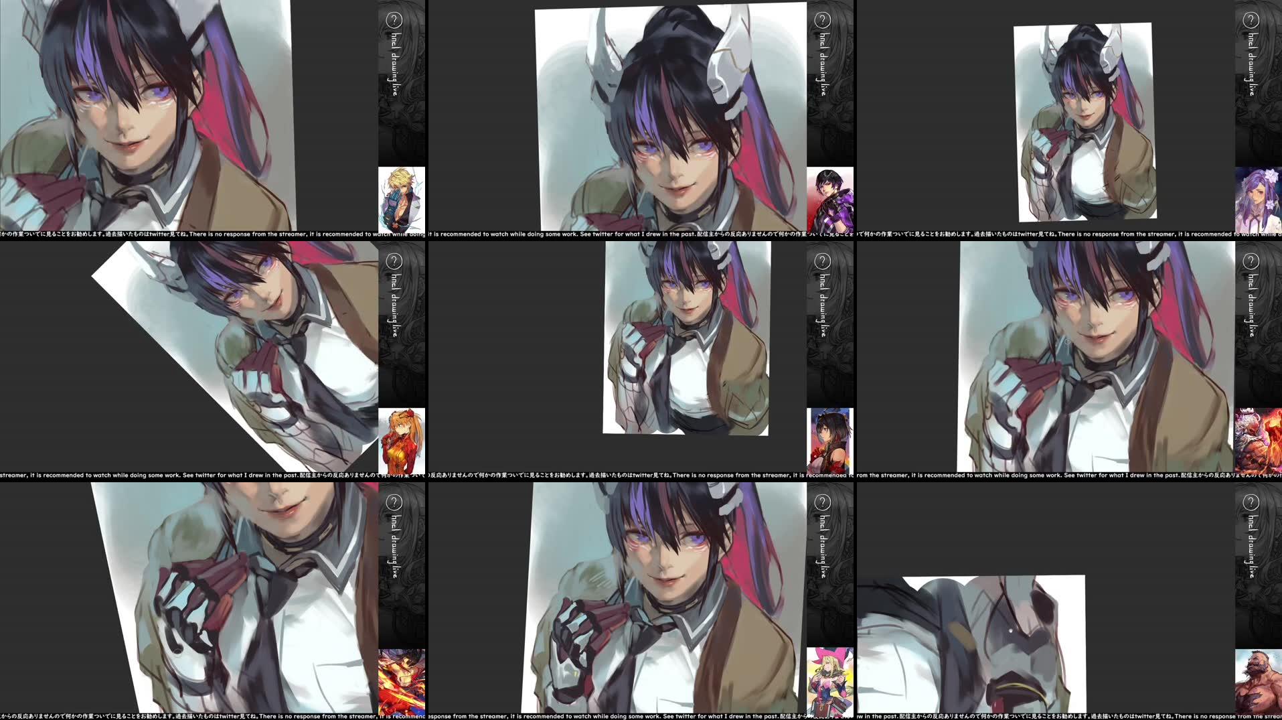Click the help icon above the blonde male thumbnail
The height and width of the screenshot is (720, 1282).
394,20
